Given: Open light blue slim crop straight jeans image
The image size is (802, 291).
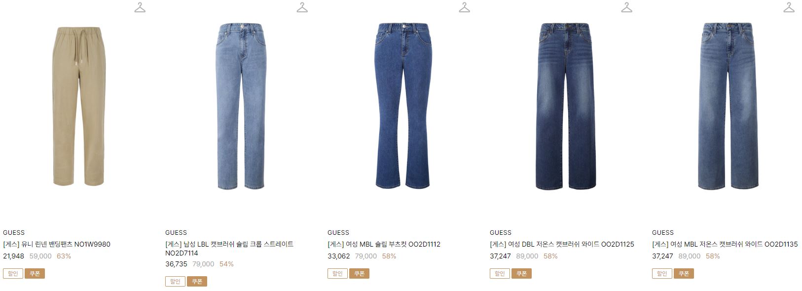Looking at the screenshot, I should pyautogui.click(x=241, y=107).
